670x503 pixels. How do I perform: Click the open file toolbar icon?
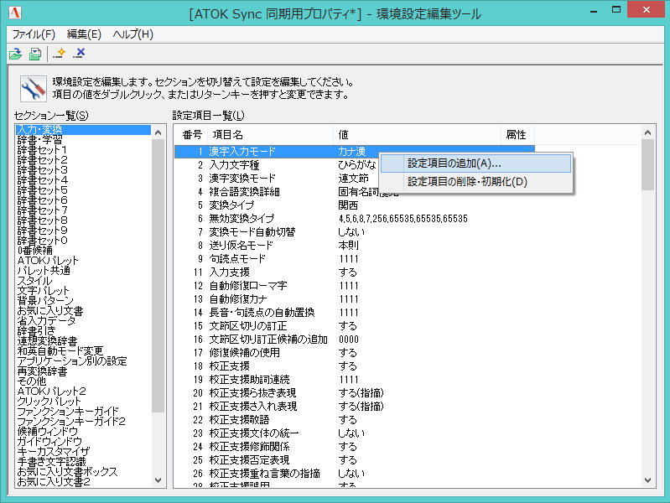click(16, 54)
